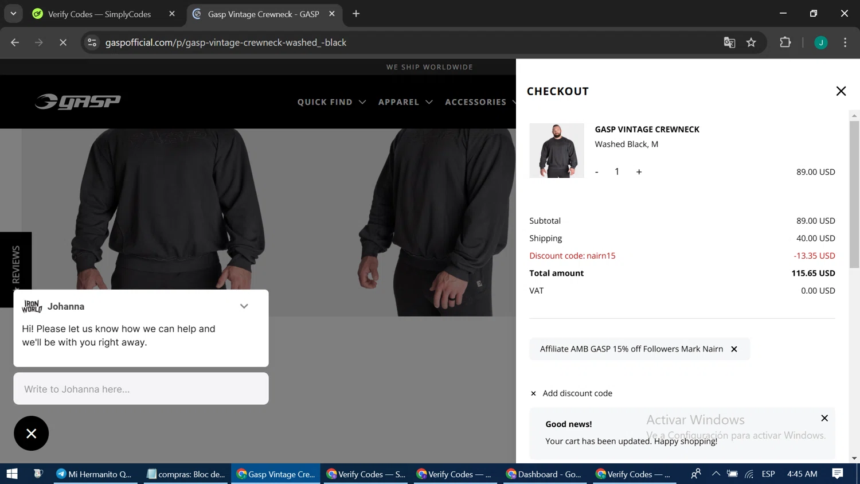The image size is (860, 484).
Task: Click the checkout panel scrollbar thumb
Action: tap(854, 194)
